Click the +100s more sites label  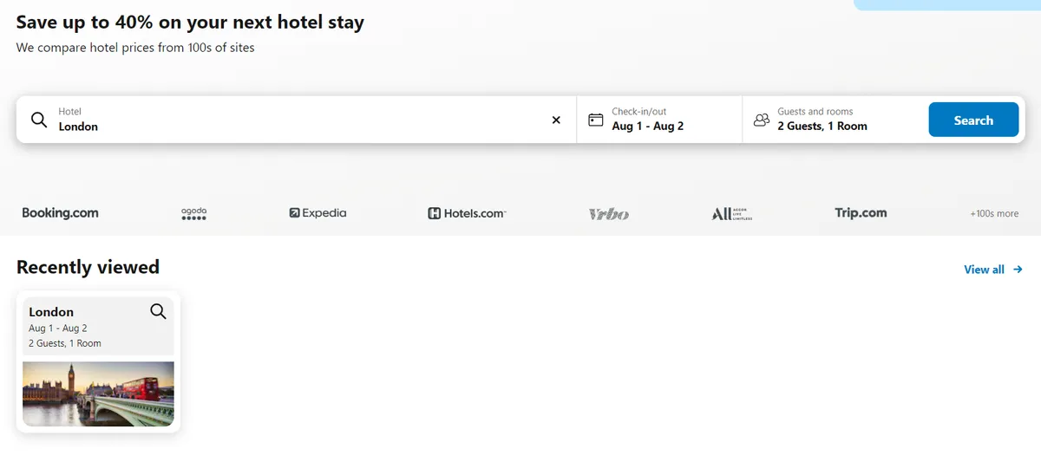[994, 213]
